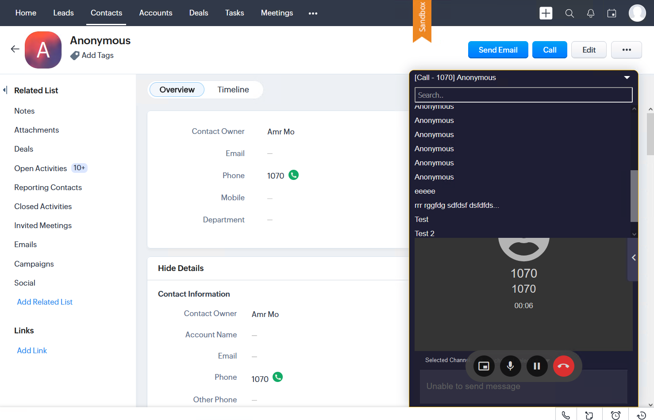This screenshot has height=420, width=654.
Task: Click the Add Related List link
Action: [45, 302]
